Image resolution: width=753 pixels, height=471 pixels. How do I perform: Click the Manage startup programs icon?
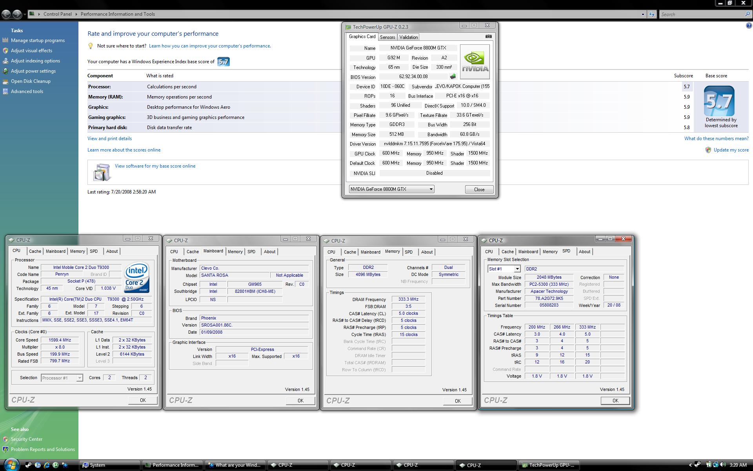[x=5, y=40]
